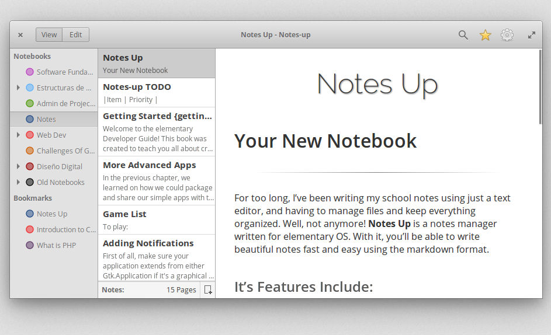The height and width of the screenshot is (335, 551).
Task: Close the Notes Up window
Action: pyautogui.click(x=20, y=35)
